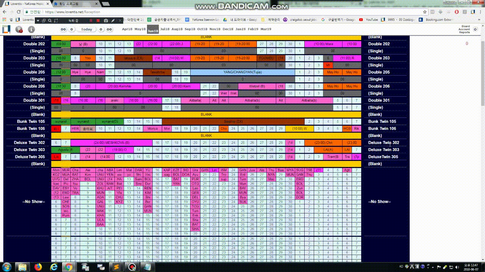Open Chrome three-dot menu
Image resolution: width=485 pixels, height=272 pixels.
480,12
